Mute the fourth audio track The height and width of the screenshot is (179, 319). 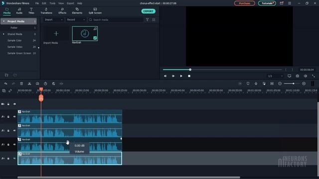[14, 158]
